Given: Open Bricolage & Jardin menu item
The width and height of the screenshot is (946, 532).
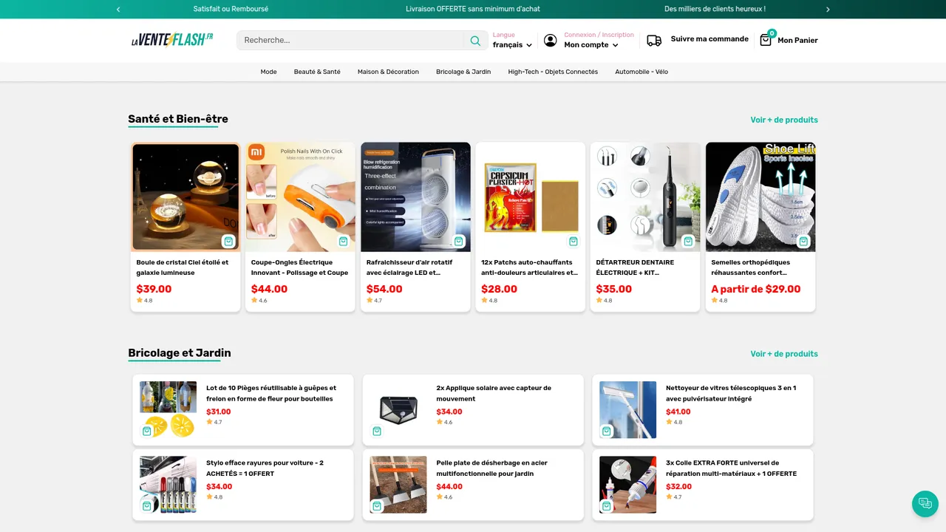Looking at the screenshot, I should coord(463,72).
